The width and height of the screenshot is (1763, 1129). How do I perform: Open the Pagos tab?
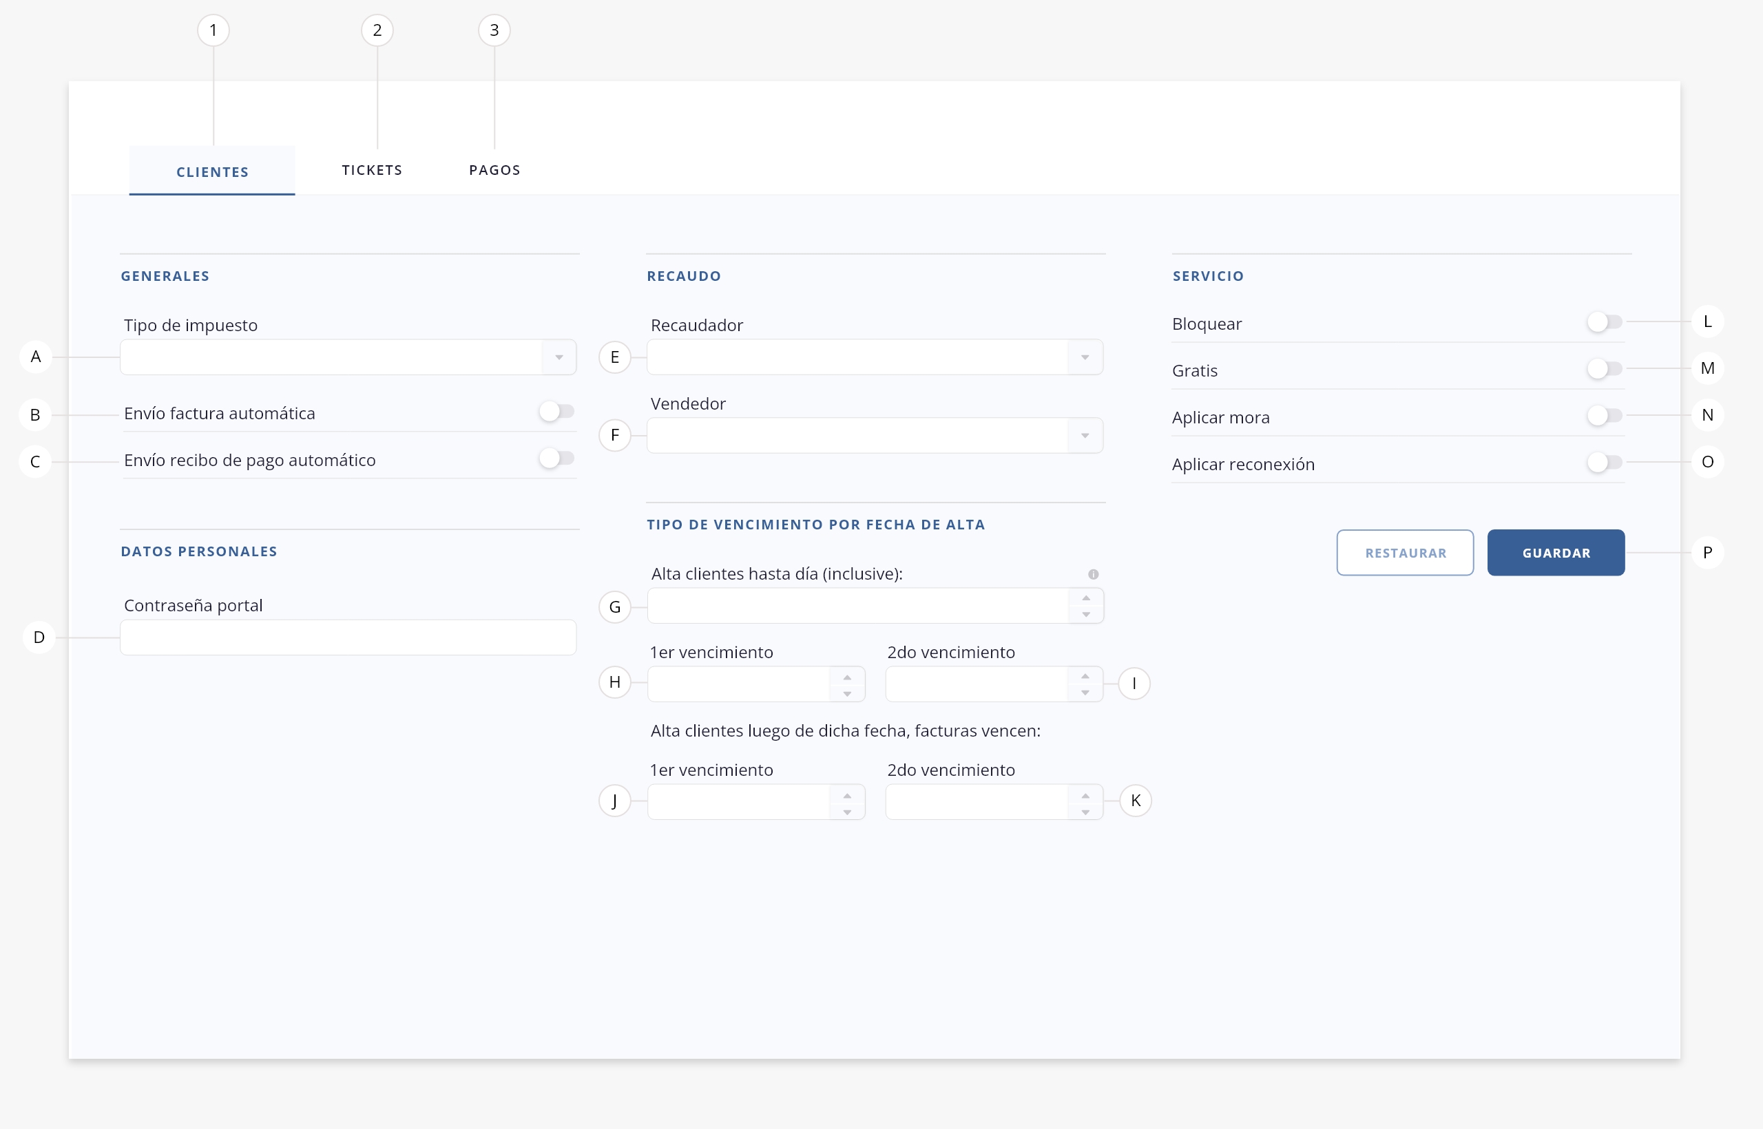point(494,170)
